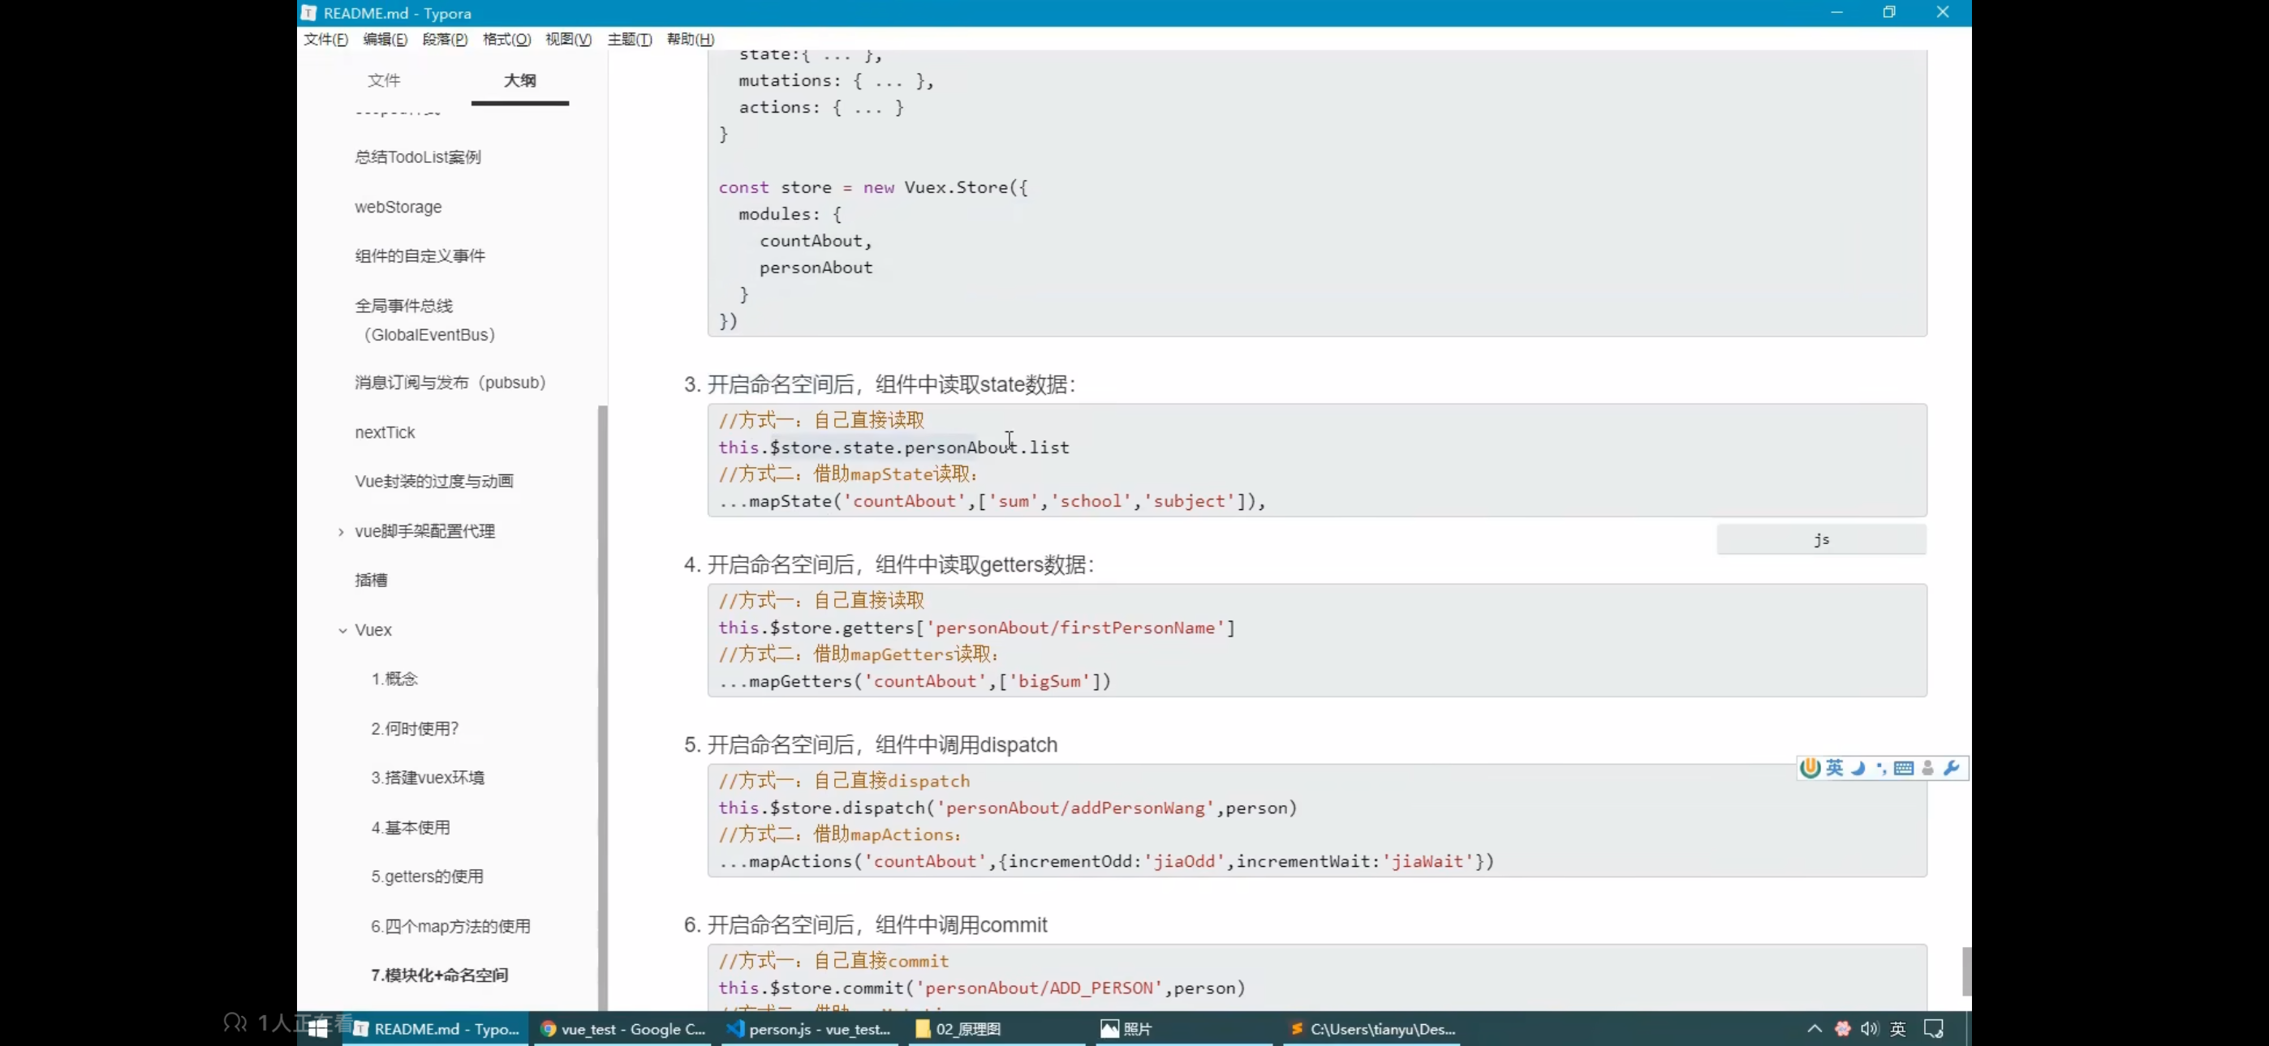This screenshot has height=1046, width=2269.
Task: Collapse the Vuex outline section
Action: click(x=342, y=630)
